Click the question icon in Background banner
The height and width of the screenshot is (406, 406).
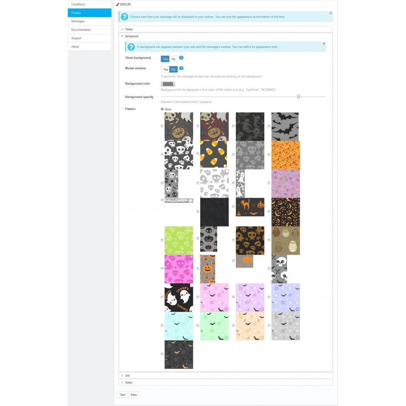pos(131,47)
